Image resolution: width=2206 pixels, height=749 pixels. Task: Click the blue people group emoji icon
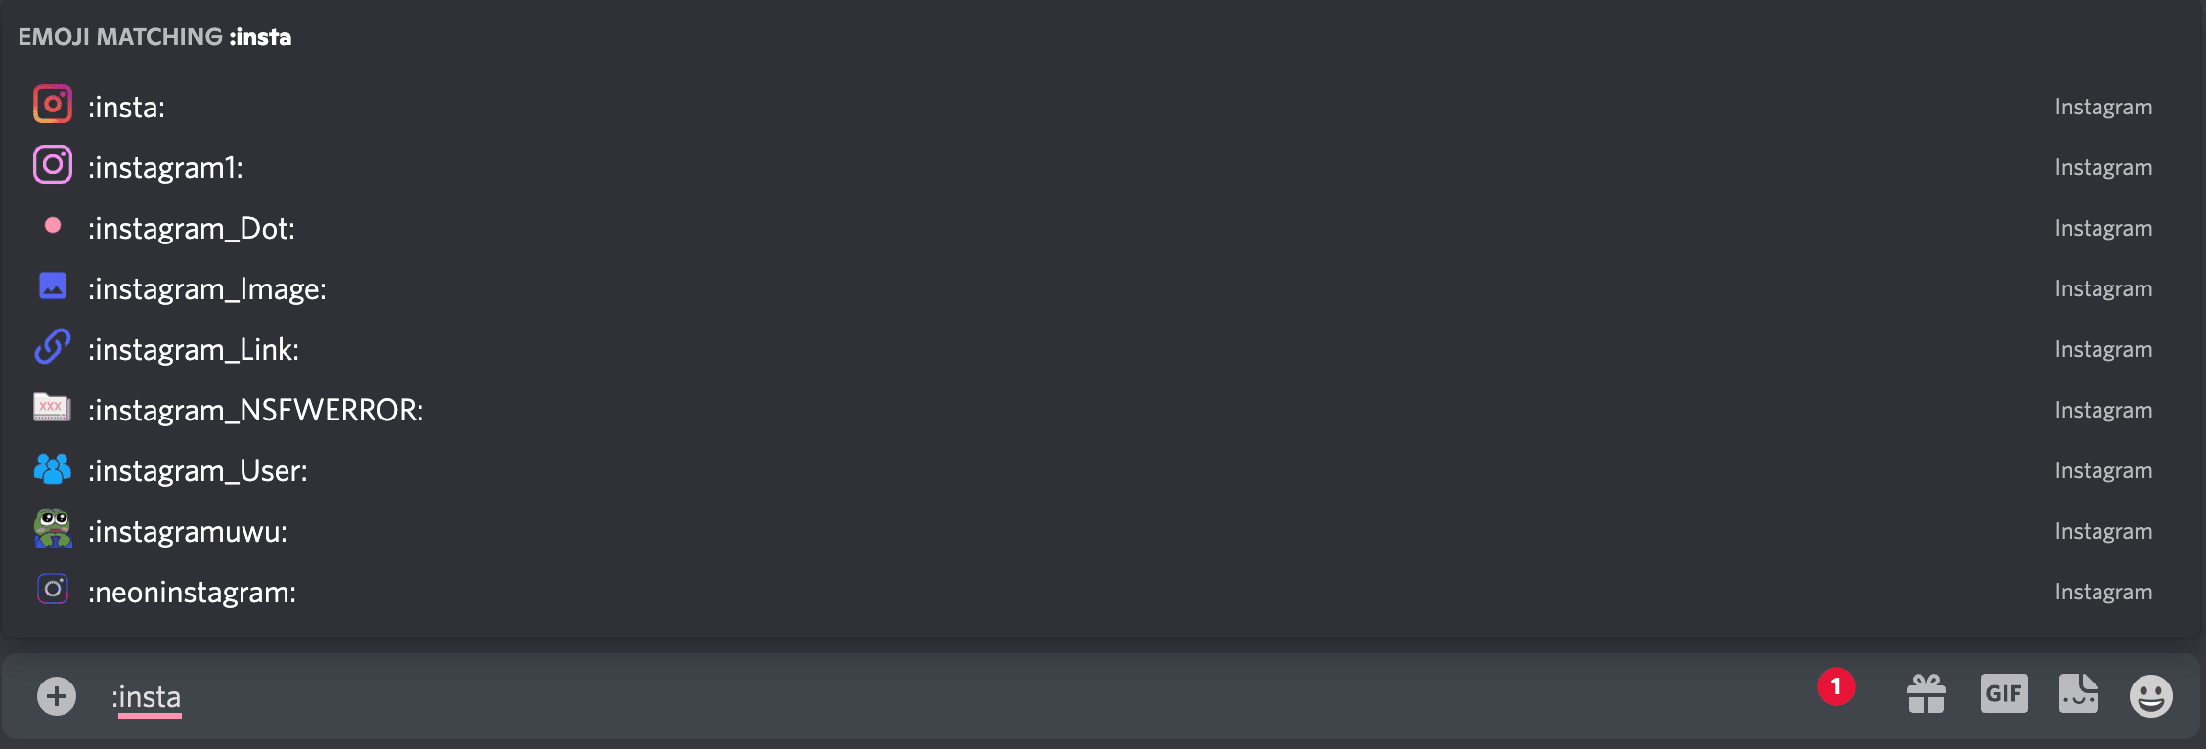(x=53, y=468)
